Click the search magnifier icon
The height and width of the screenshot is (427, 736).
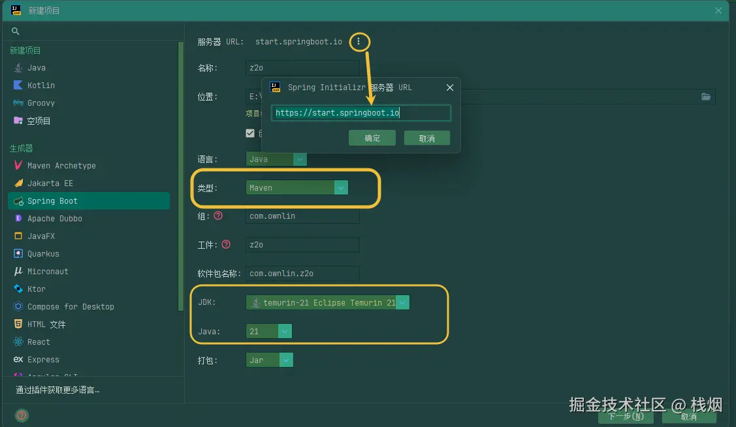click(15, 31)
